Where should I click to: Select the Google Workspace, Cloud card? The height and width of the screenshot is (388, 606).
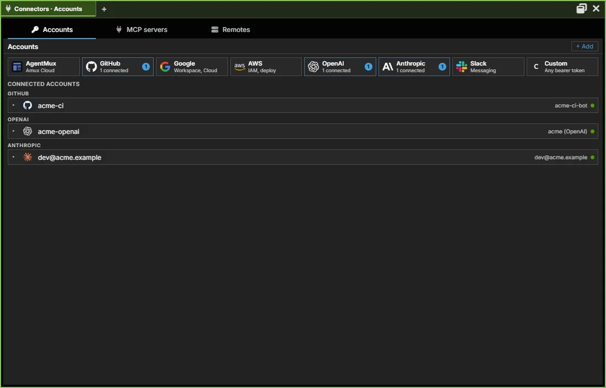coord(192,67)
